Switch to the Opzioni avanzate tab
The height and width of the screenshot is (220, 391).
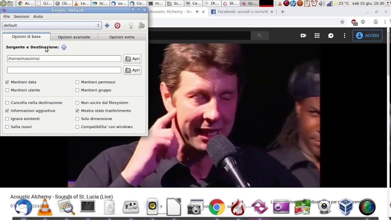point(74,37)
